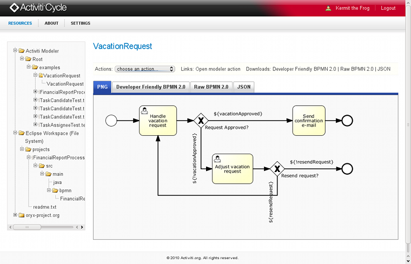Screen dimensions: 411x264
Task: Open the RESOURCES menu
Action: 20,23
